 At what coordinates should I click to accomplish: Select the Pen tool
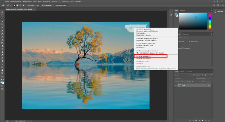click(2, 58)
